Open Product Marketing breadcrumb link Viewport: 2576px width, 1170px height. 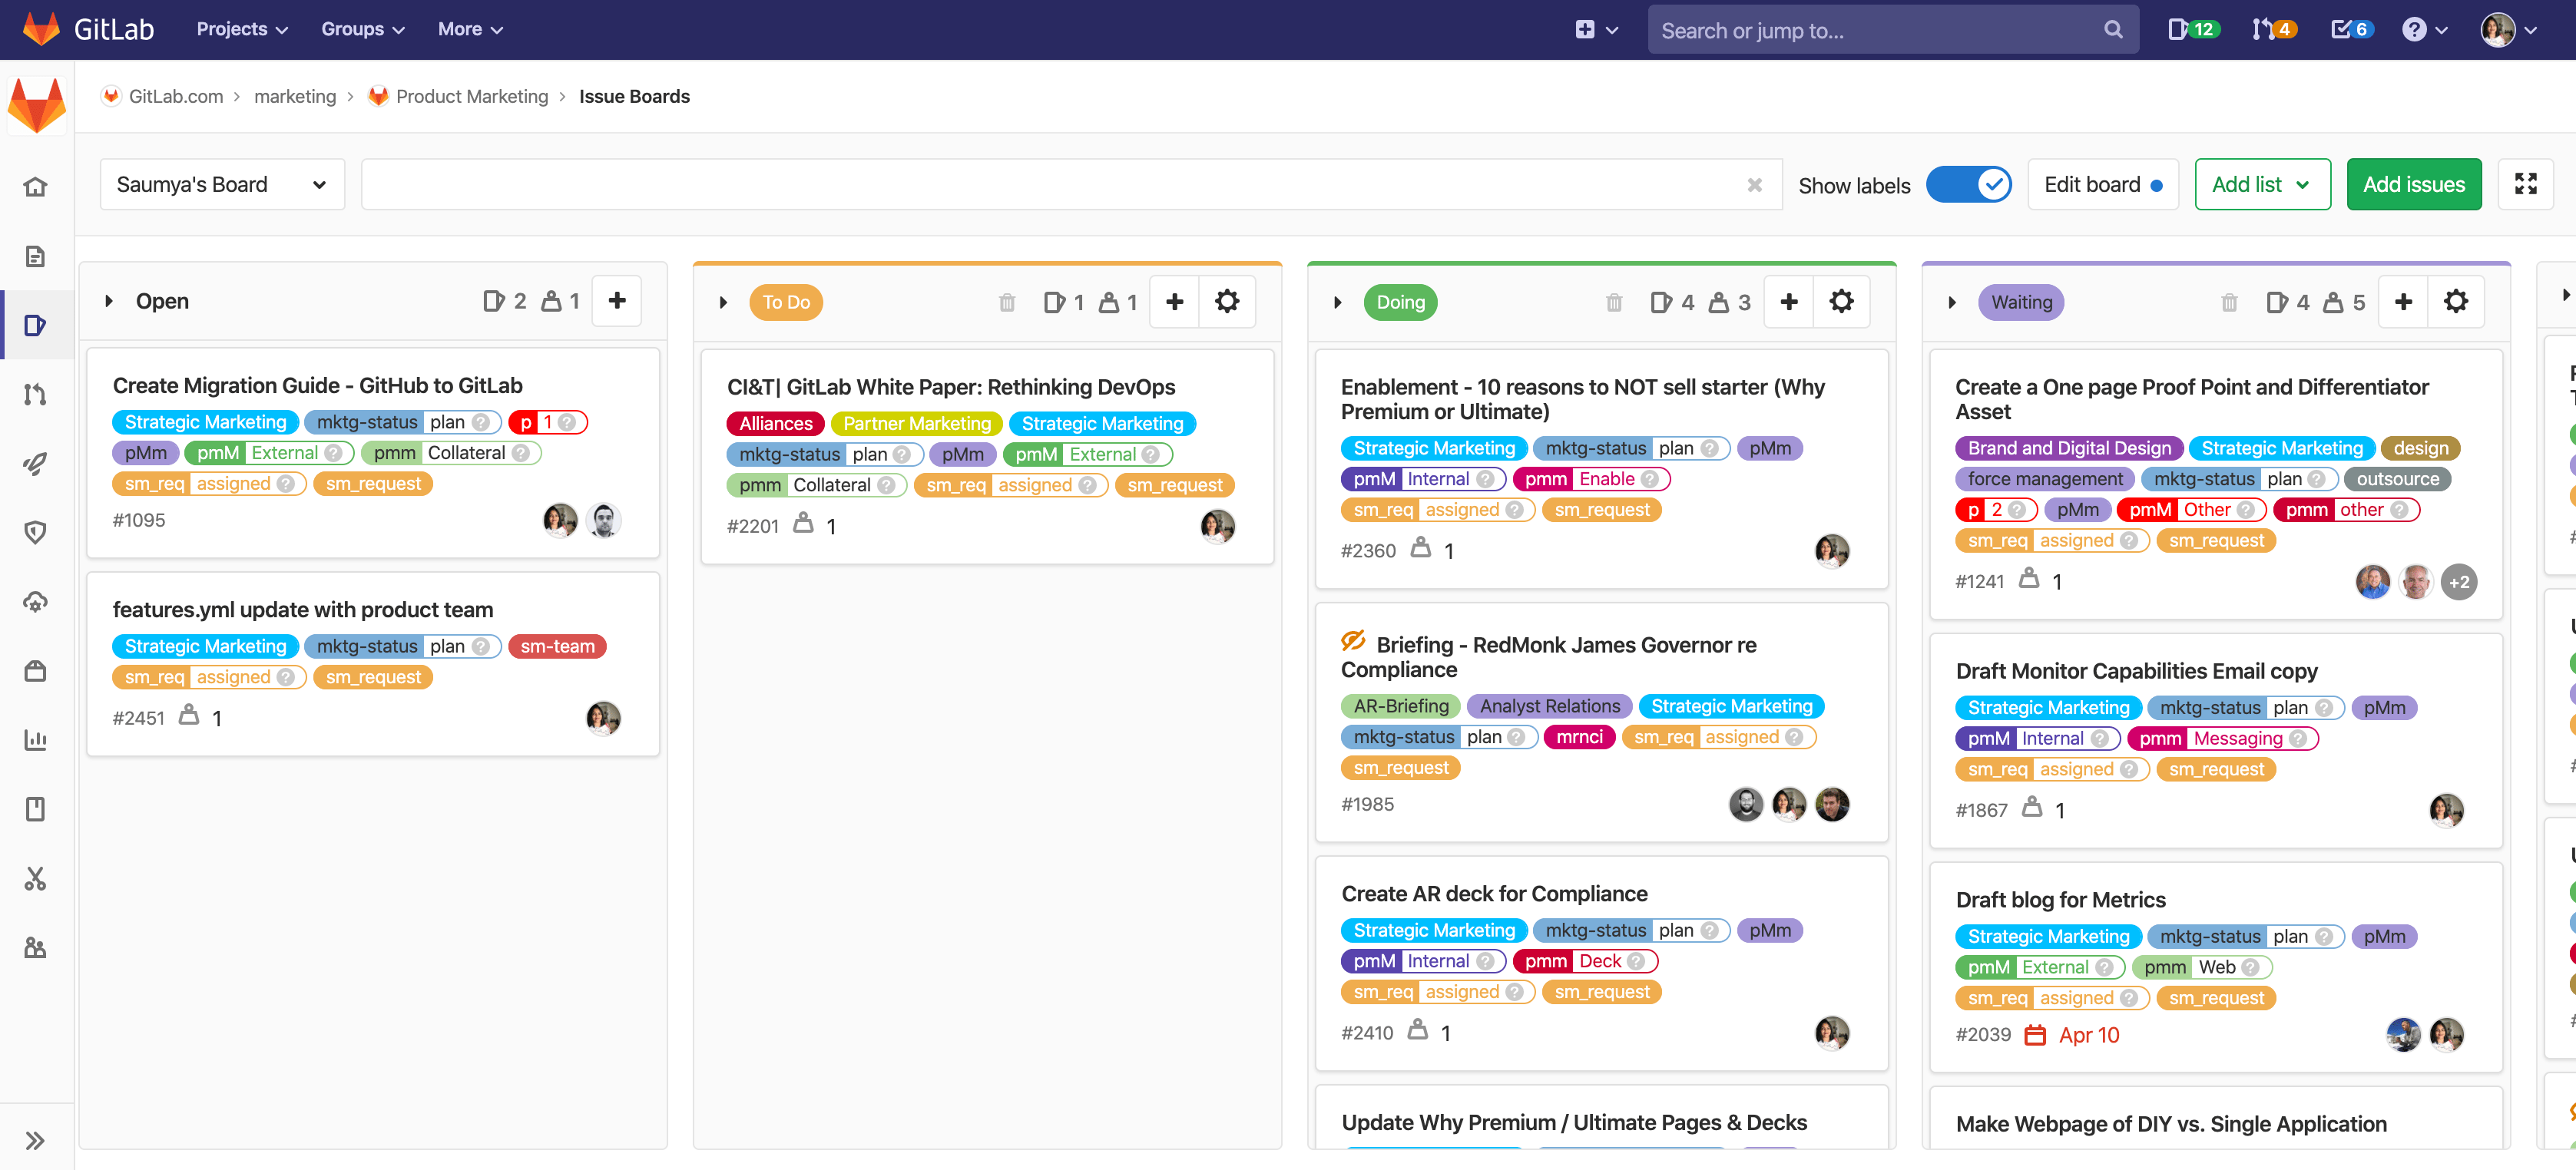(x=471, y=96)
